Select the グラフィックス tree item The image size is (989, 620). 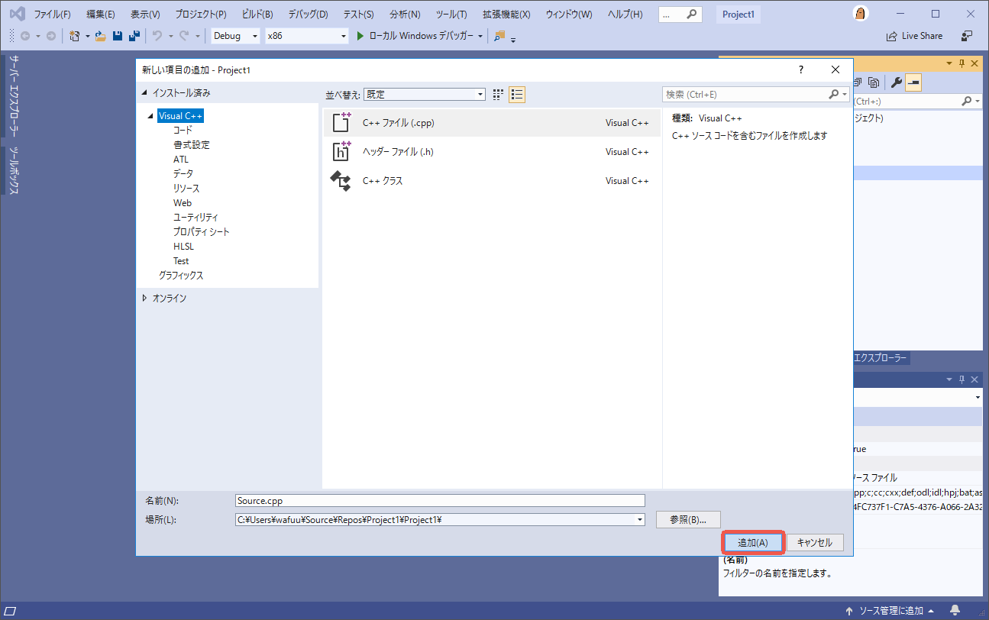(181, 276)
